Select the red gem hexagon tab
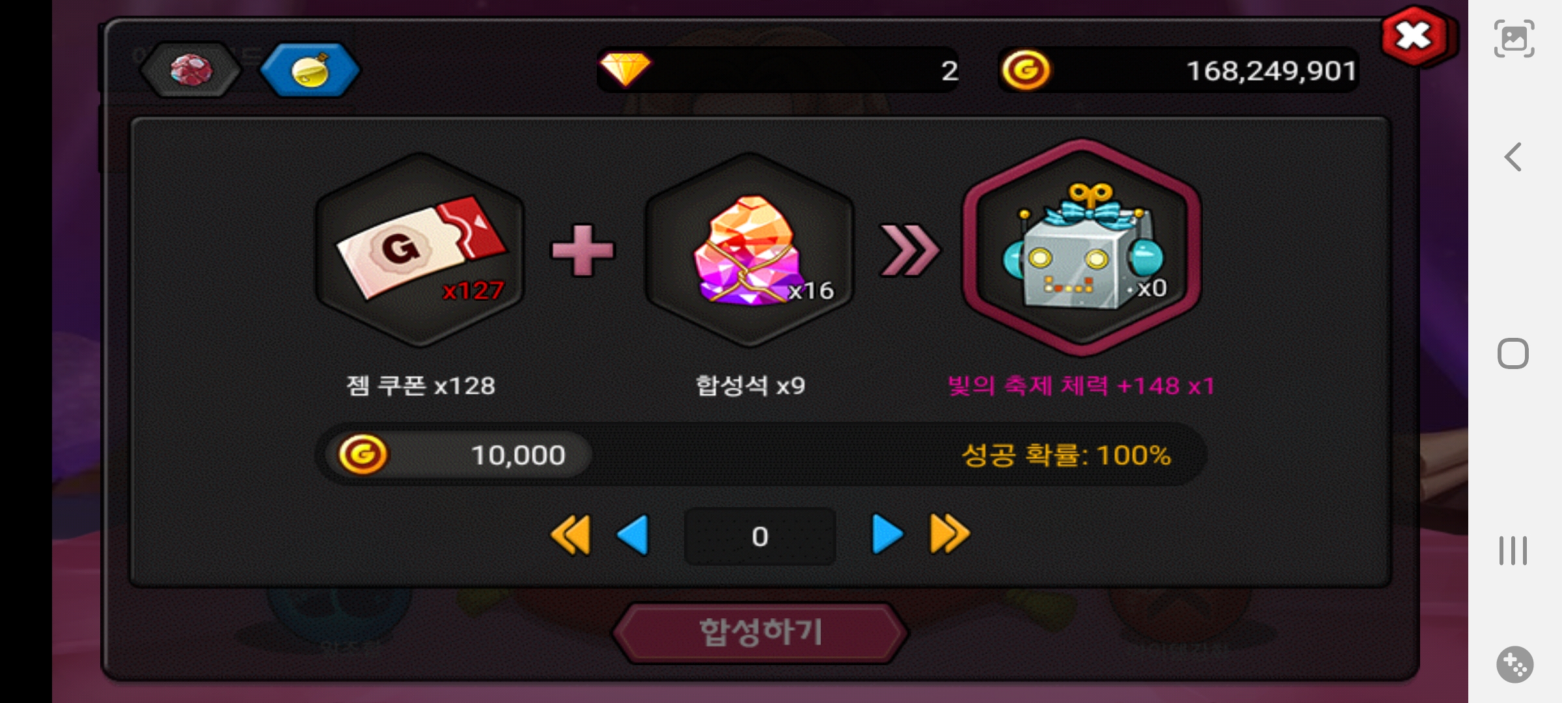The width and height of the screenshot is (1562, 703). point(191,70)
